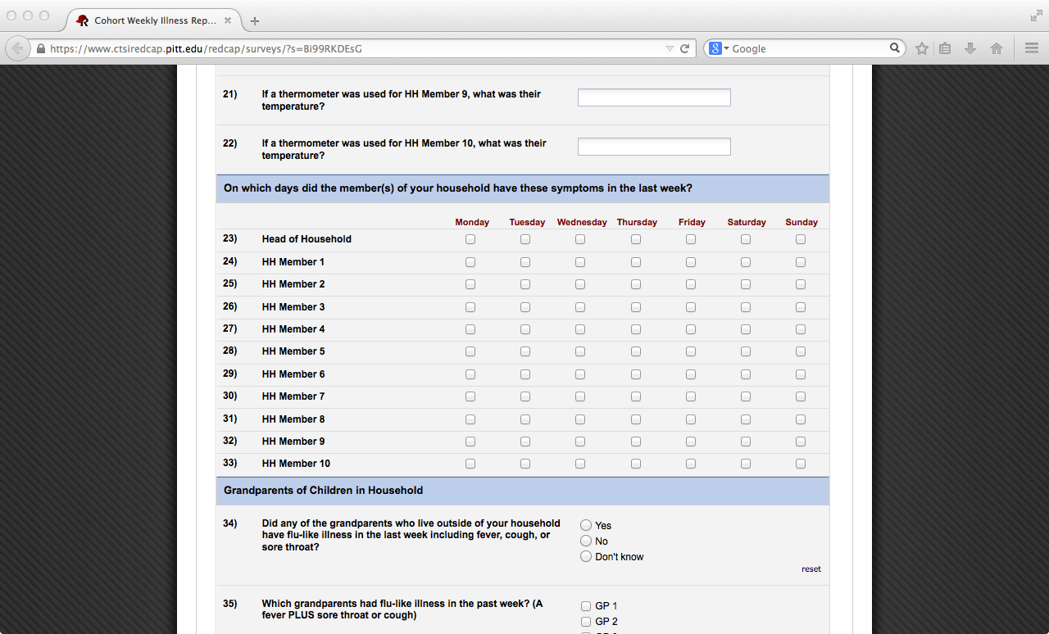
Task: Expand the URL history dropdown arrow
Action: click(x=670, y=48)
